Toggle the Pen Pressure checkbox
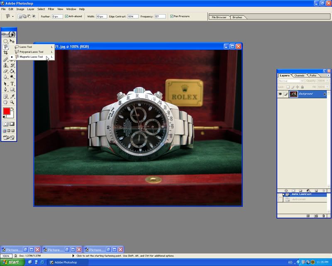This screenshot has height=266, width=332. click(x=172, y=16)
